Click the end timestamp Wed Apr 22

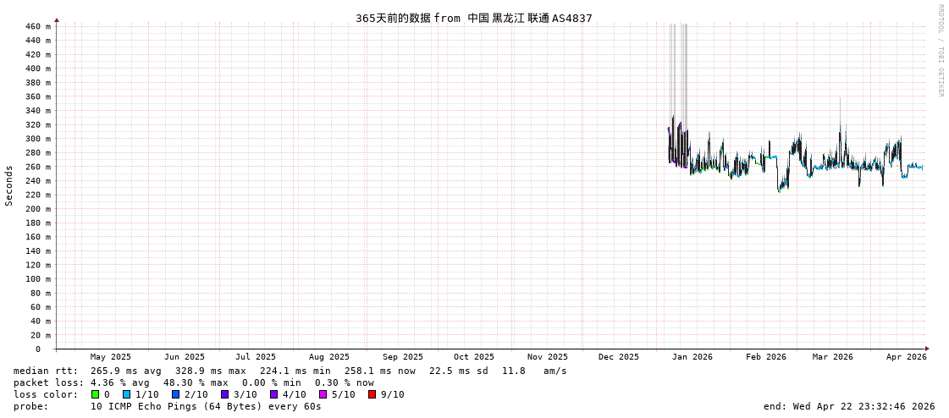(849, 406)
